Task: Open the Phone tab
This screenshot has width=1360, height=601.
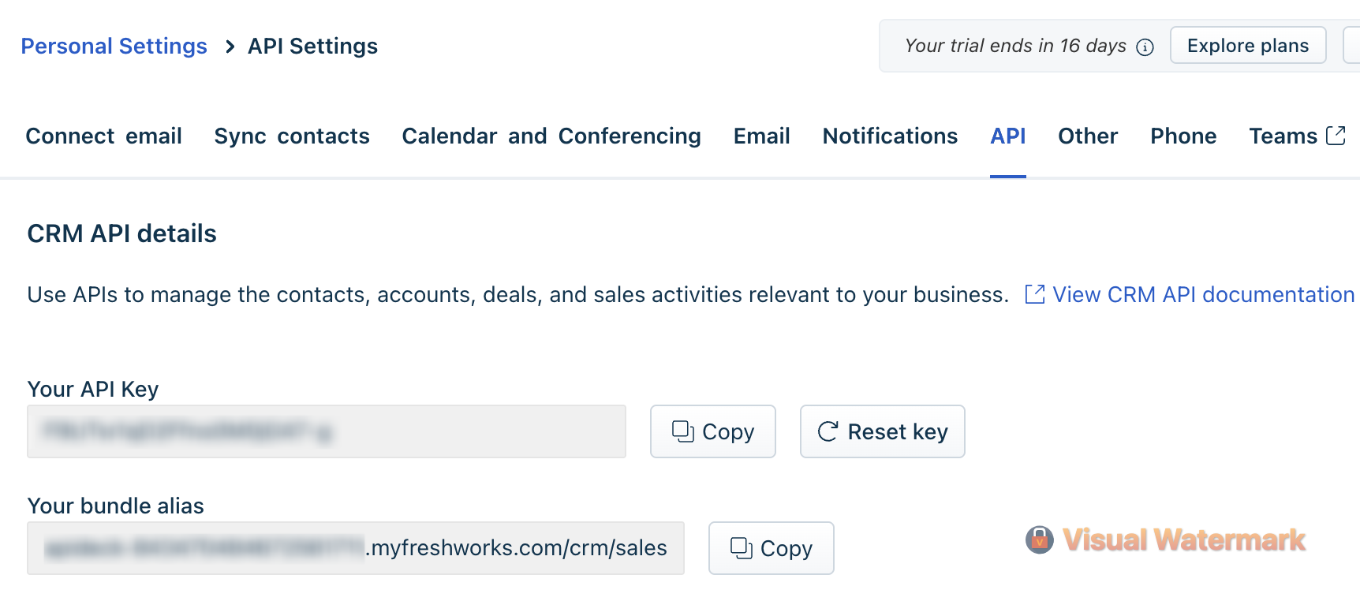Action: pyautogui.click(x=1183, y=136)
